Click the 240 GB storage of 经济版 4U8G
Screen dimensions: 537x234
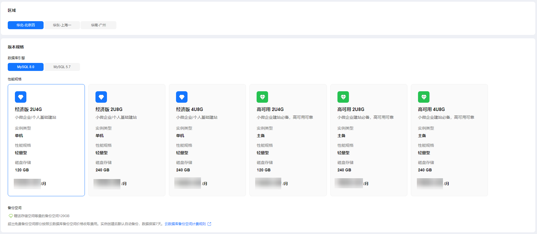[183, 170]
